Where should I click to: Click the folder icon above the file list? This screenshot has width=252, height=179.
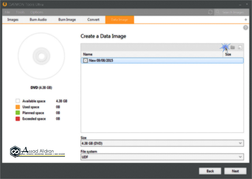pyautogui.click(x=233, y=47)
